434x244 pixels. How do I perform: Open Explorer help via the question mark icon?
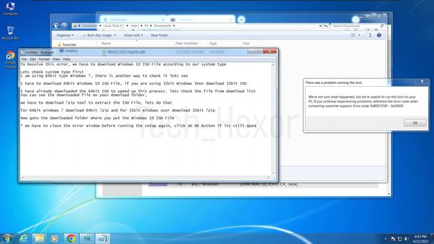click(x=379, y=35)
